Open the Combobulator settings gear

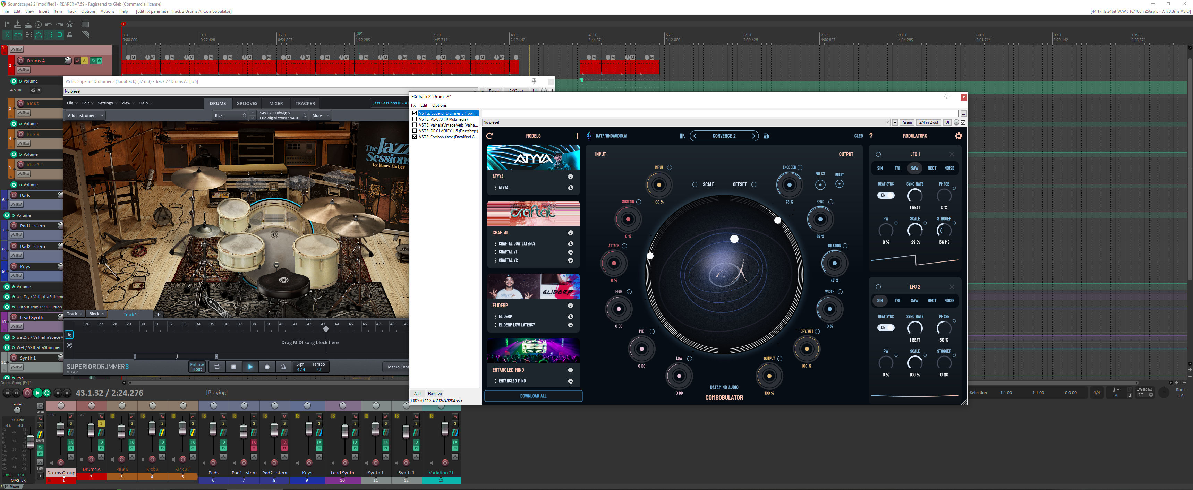(x=958, y=136)
